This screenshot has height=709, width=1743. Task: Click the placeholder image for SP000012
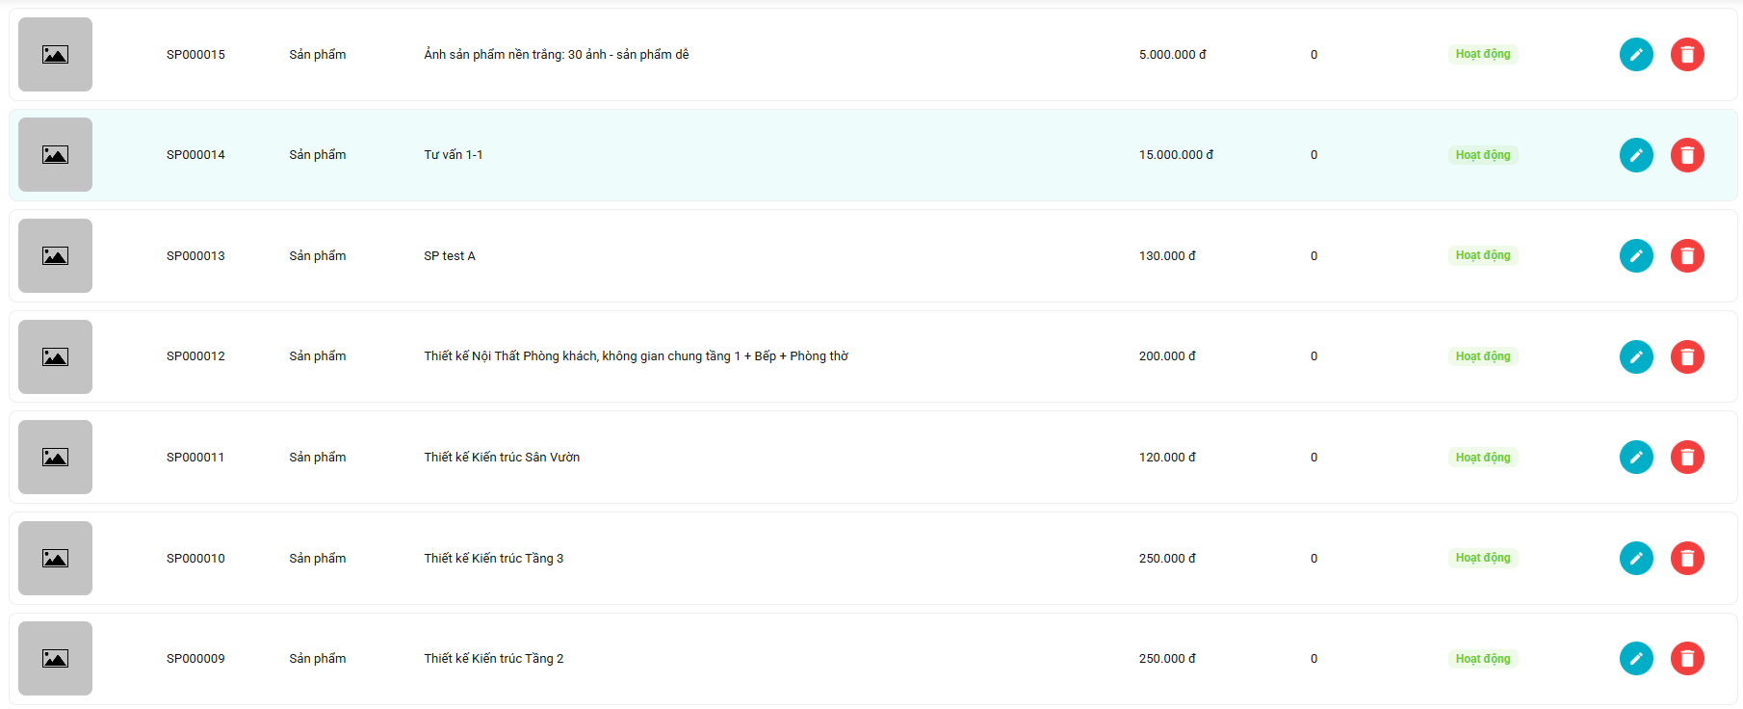point(56,356)
